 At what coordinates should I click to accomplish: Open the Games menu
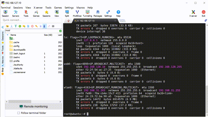click(x=58, y=8)
